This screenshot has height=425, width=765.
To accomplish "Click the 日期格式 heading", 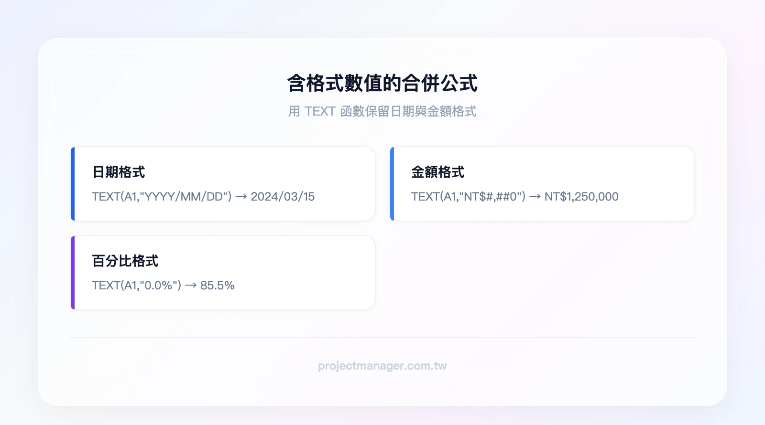I will (x=119, y=172).
